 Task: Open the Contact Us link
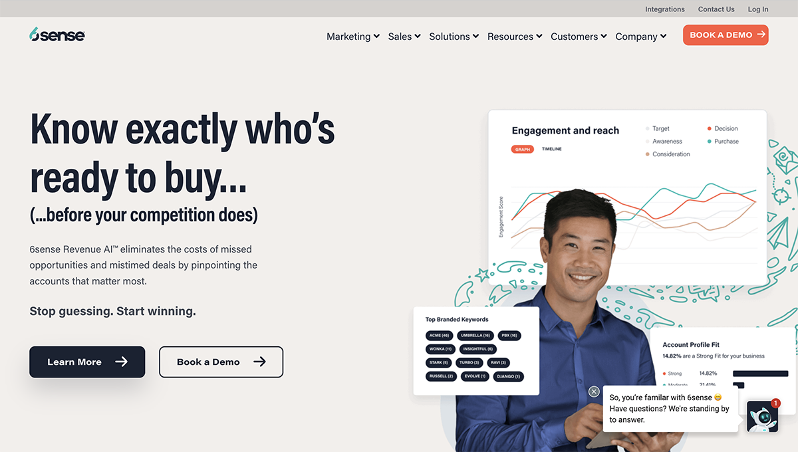click(716, 9)
